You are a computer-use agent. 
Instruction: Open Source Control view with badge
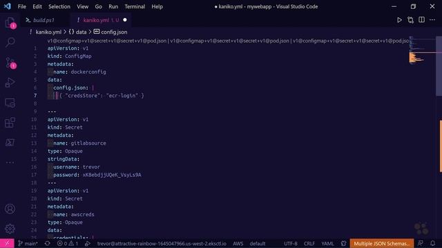coord(10,63)
